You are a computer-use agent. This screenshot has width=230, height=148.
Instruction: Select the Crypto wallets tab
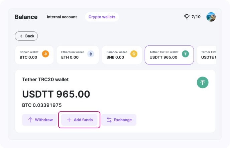pyautogui.click(x=102, y=17)
